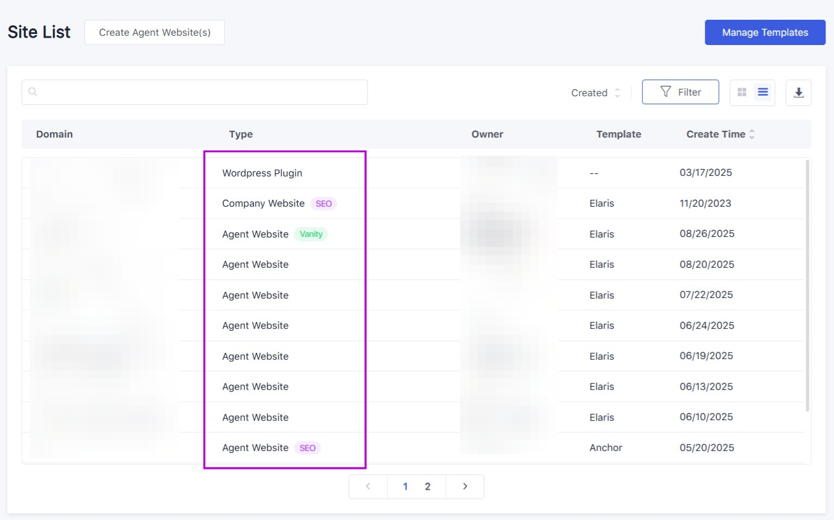Open the Filter options

[680, 92]
